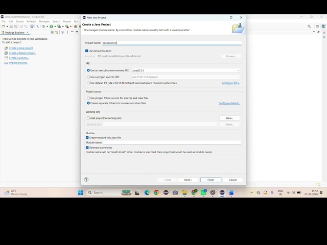Open Microsoft Edge from the taskbar
The height and width of the screenshot is (245, 327).
(x=147, y=192)
